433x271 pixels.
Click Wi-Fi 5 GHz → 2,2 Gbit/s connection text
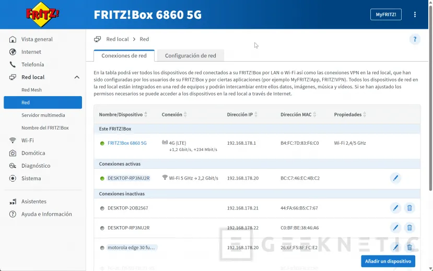194,178
